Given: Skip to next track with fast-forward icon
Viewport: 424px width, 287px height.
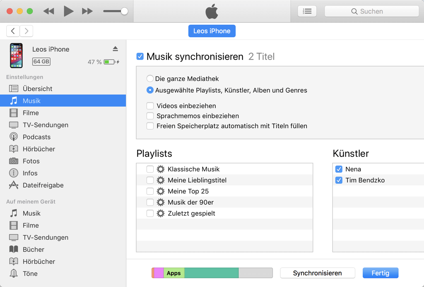Looking at the screenshot, I should click(87, 11).
